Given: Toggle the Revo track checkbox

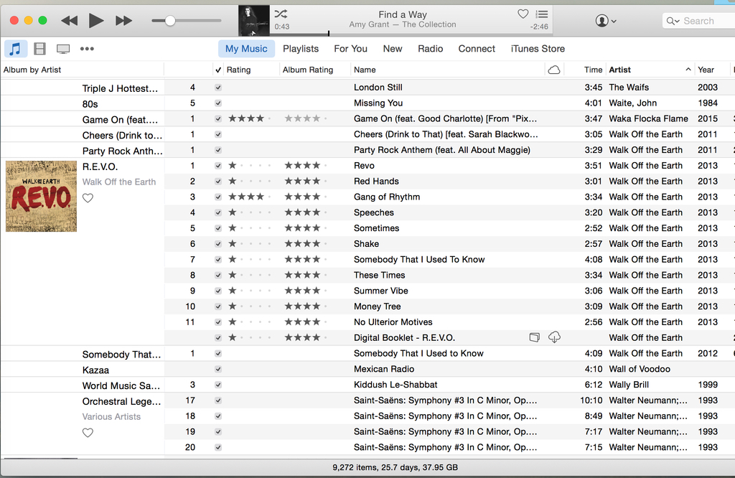Looking at the screenshot, I should pos(218,165).
